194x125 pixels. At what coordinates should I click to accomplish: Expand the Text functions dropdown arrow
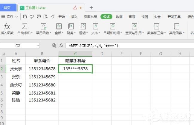click(x=99, y=33)
